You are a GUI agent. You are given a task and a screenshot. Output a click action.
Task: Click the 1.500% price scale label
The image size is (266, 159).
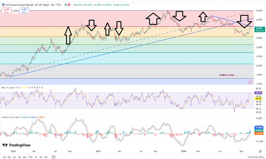click(259, 75)
